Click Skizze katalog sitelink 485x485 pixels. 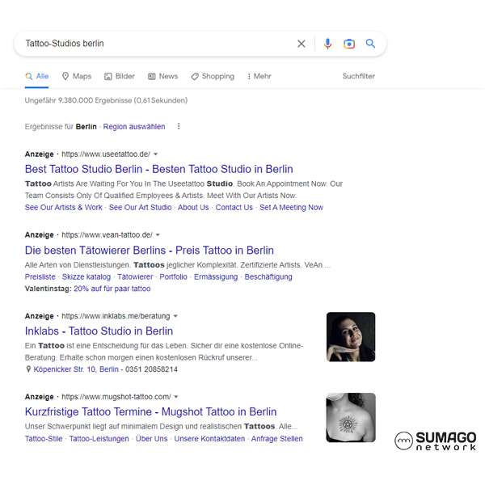tap(86, 276)
